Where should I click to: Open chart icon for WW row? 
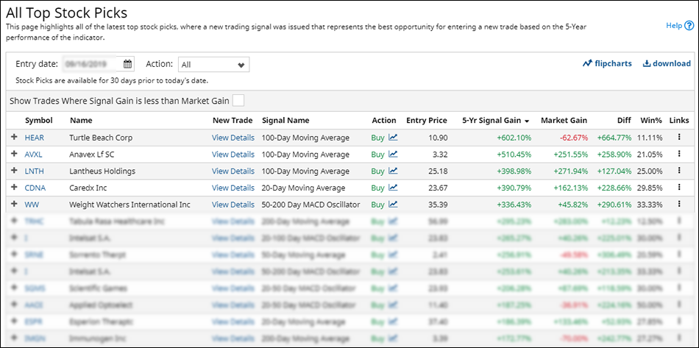[393, 205]
